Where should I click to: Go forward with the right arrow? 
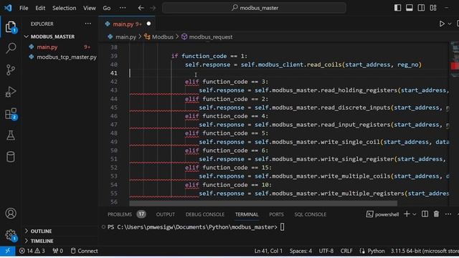coord(153,8)
